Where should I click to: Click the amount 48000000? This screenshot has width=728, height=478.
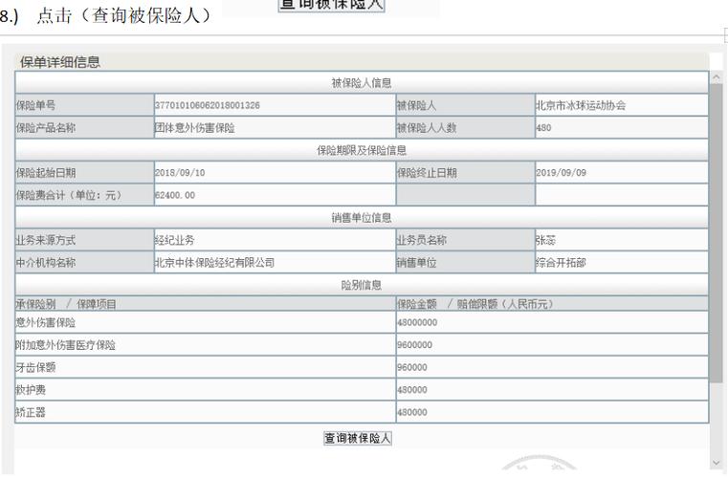(417, 322)
